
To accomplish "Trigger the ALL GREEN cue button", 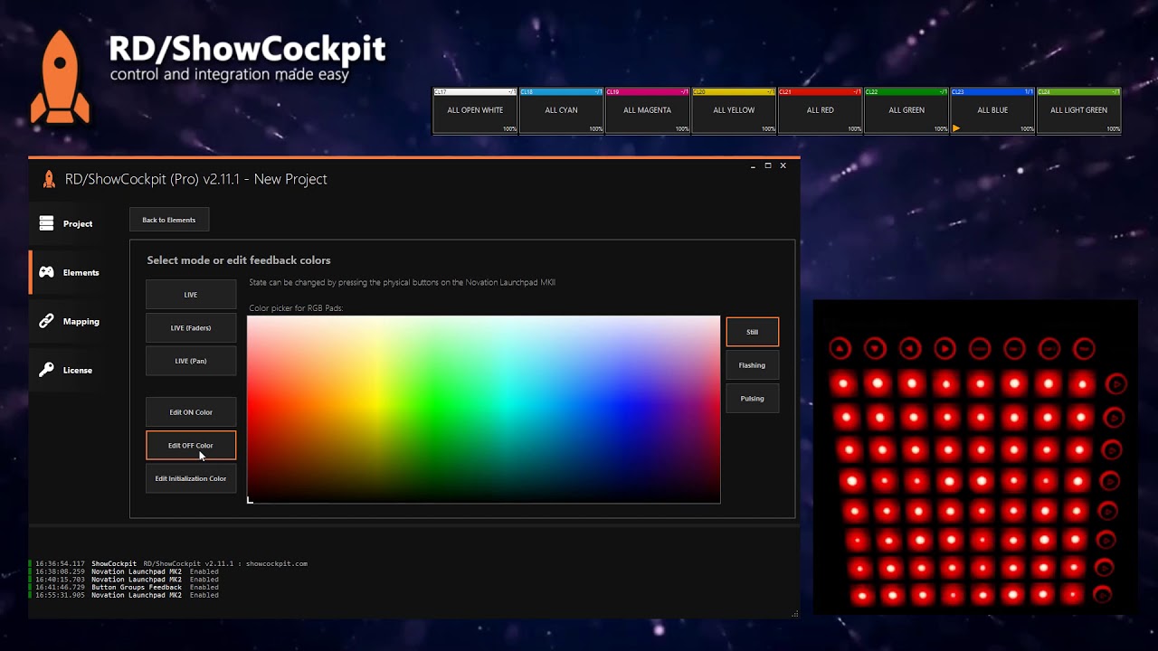I will click(x=906, y=110).
